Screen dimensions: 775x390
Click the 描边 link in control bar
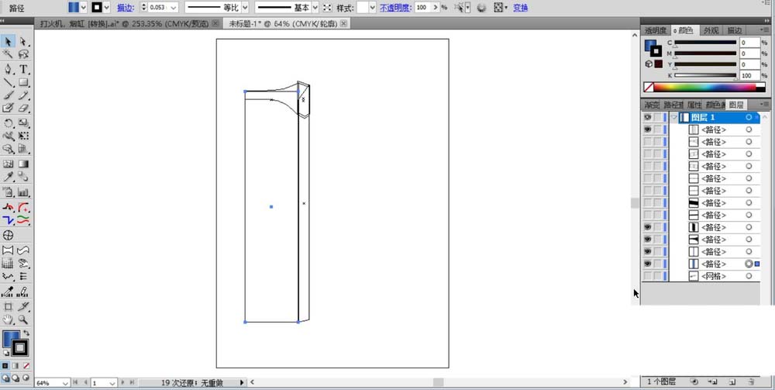pos(124,8)
